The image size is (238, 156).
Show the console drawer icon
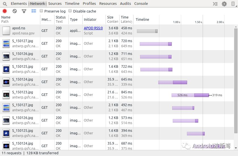(216, 4)
